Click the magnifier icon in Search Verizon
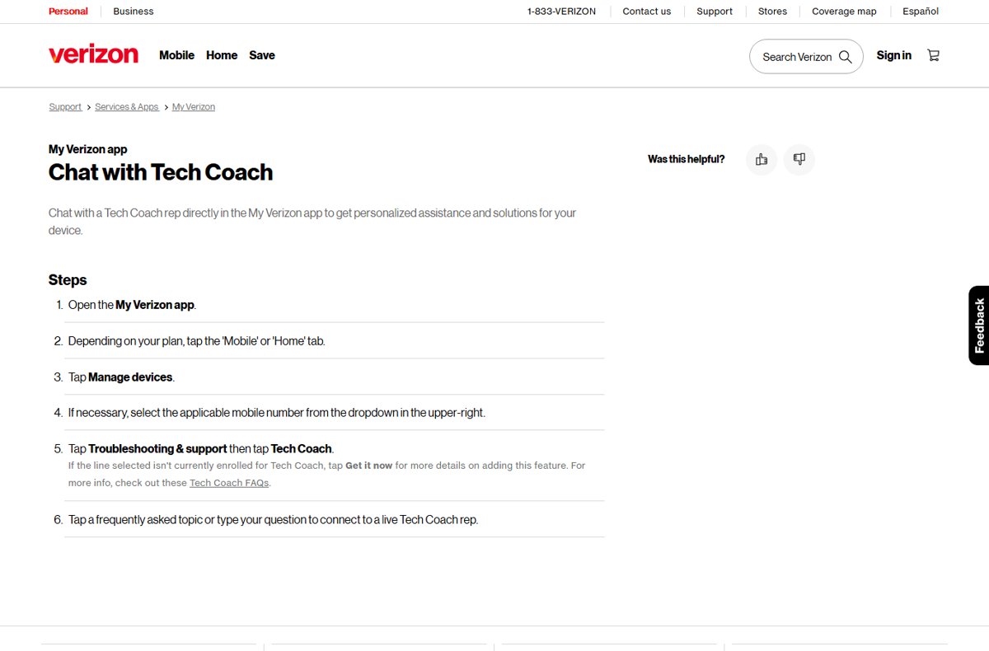Viewport: 989px width, 651px height. coord(845,57)
